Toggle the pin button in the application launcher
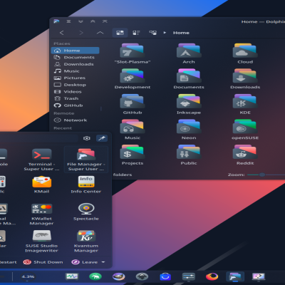 [102, 138]
